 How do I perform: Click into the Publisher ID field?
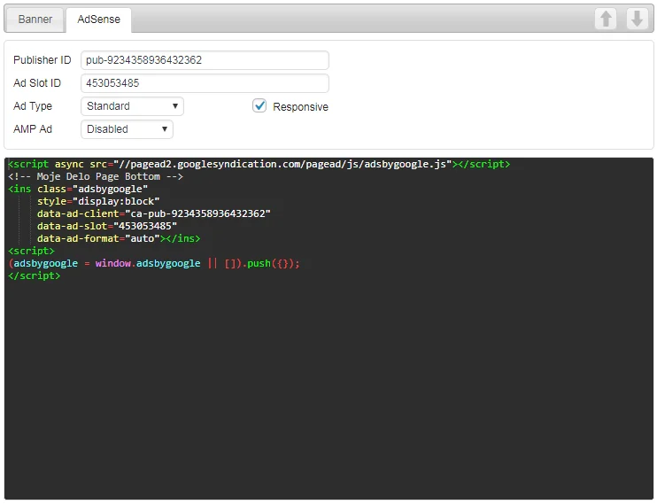pos(205,60)
